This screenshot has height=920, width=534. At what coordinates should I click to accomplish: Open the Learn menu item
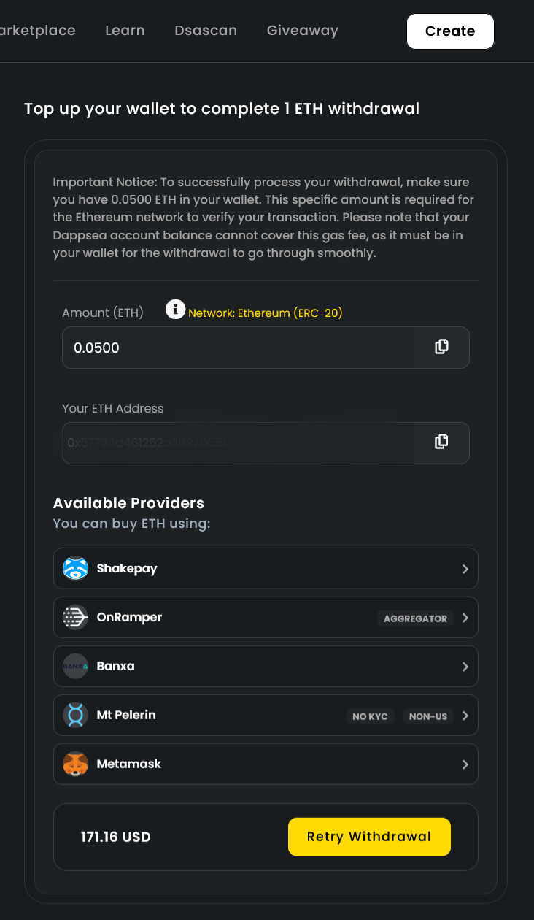tap(125, 31)
